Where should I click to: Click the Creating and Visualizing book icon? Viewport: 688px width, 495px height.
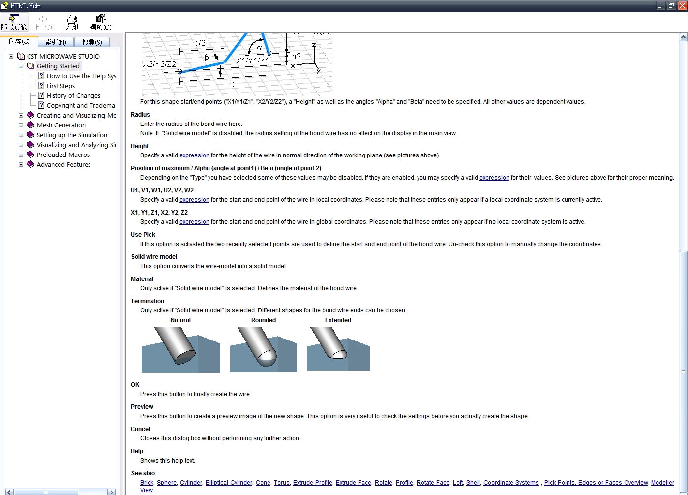30,115
